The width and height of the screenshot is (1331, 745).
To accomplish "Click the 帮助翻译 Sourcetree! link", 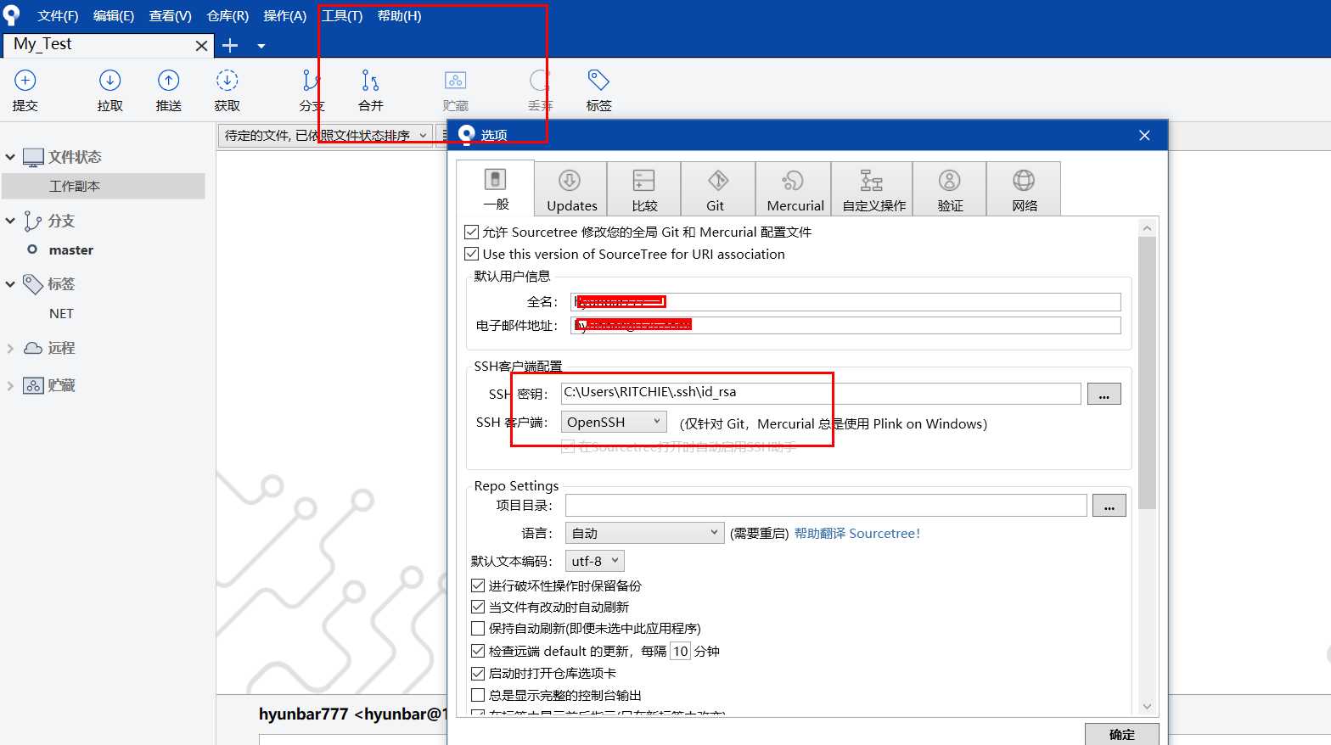I will click(857, 533).
